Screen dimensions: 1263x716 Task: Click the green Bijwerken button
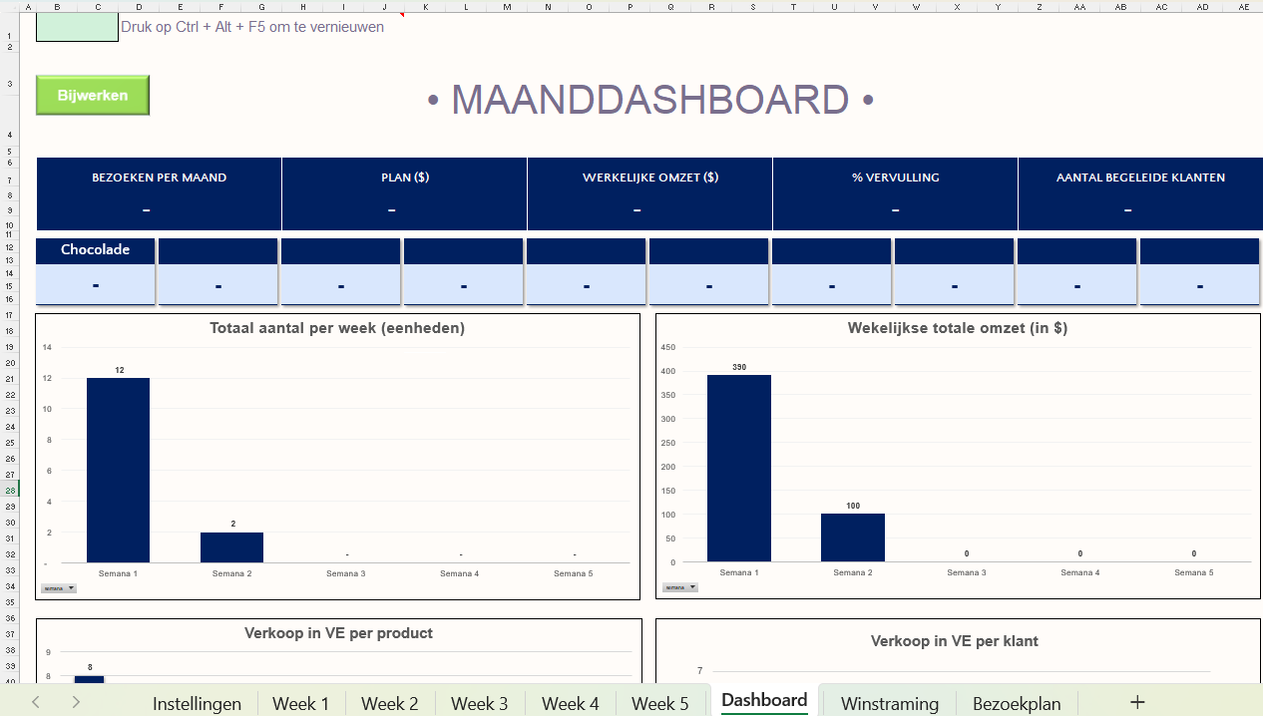tap(93, 96)
